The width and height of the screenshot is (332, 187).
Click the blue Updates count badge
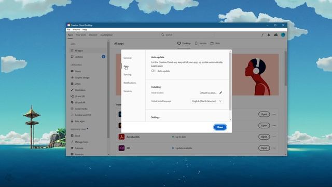[x=104, y=57]
